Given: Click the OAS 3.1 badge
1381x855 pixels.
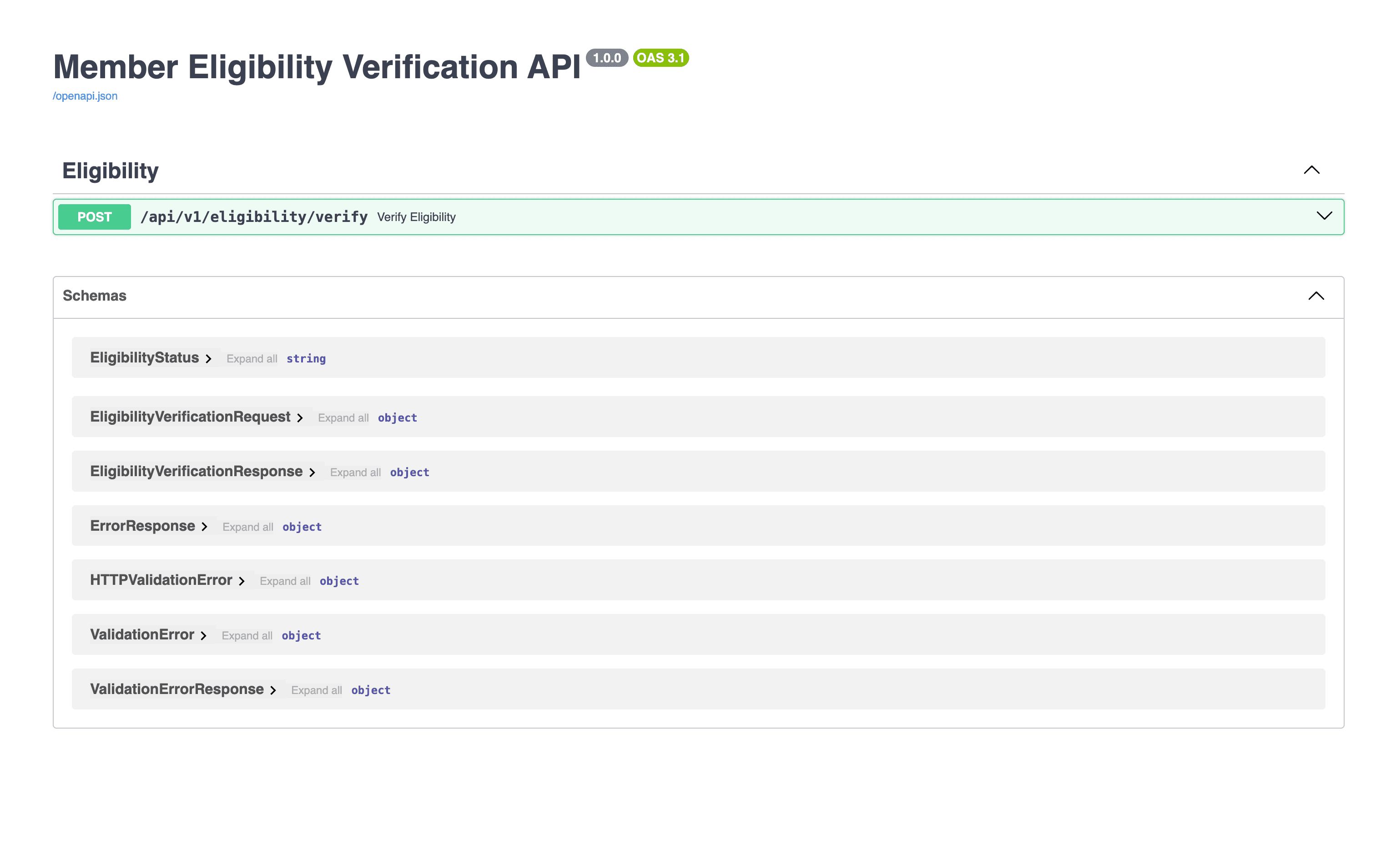Looking at the screenshot, I should point(660,58).
